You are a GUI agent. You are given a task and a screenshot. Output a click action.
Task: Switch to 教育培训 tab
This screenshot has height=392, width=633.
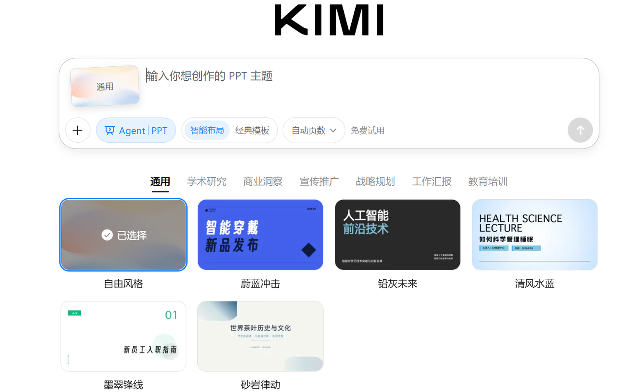coord(488,182)
